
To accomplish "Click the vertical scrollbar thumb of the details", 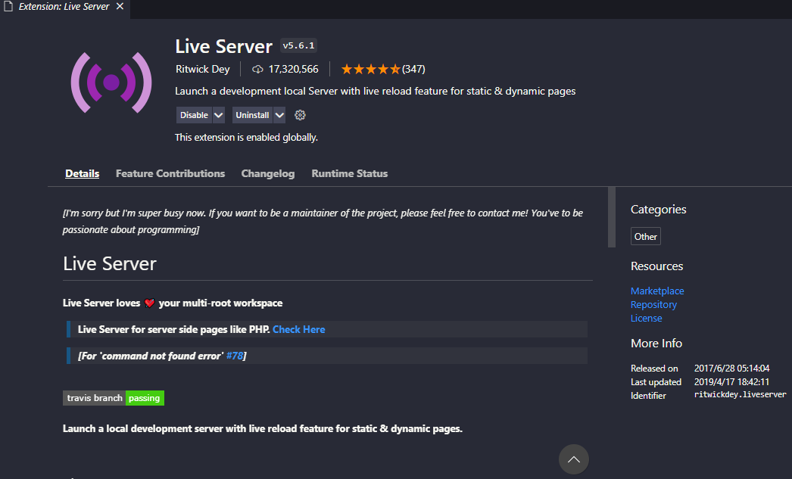I will click(612, 217).
